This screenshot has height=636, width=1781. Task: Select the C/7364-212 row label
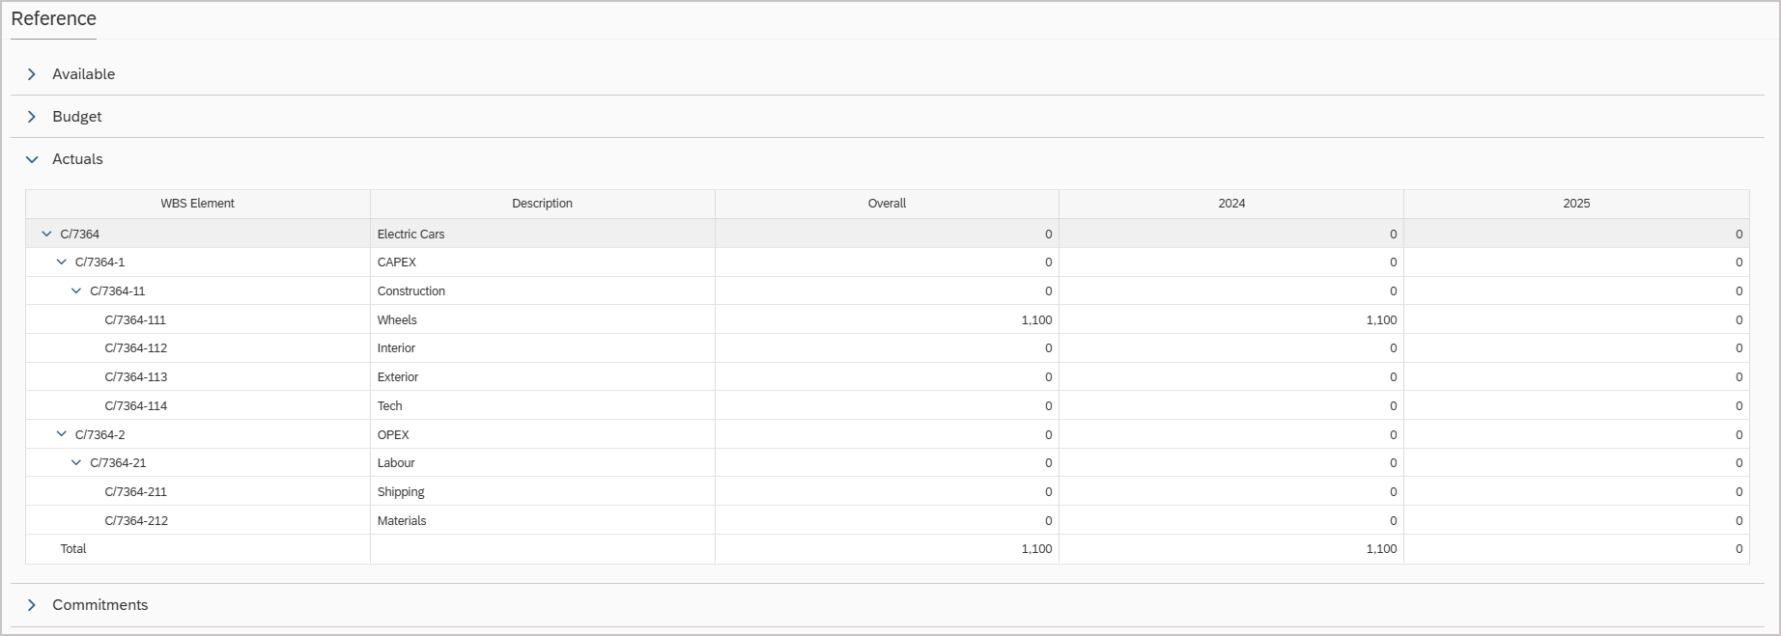(136, 520)
